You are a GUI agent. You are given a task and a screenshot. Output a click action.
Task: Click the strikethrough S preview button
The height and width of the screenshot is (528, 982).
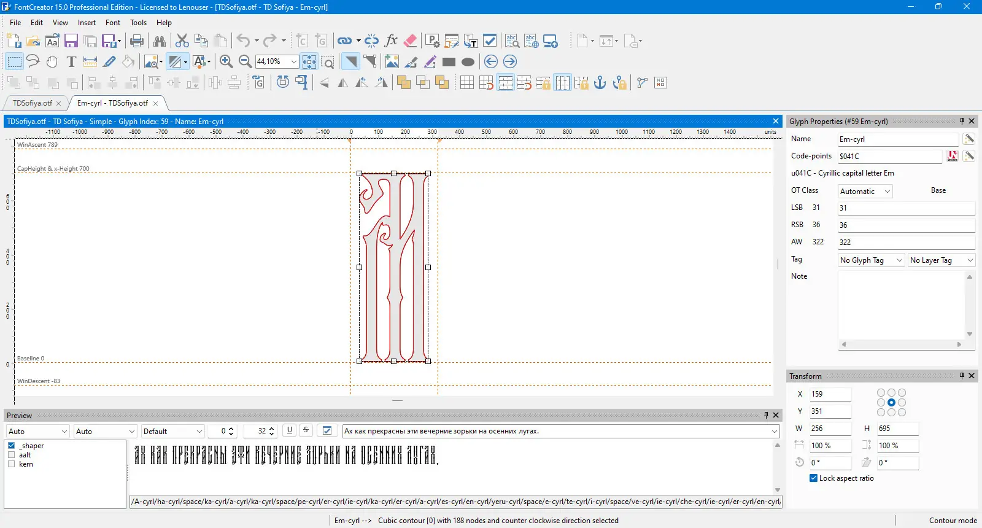(x=306, y=430)
